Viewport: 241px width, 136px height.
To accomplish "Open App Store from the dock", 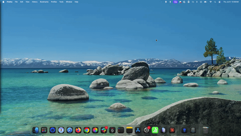I will click(138, 130).
